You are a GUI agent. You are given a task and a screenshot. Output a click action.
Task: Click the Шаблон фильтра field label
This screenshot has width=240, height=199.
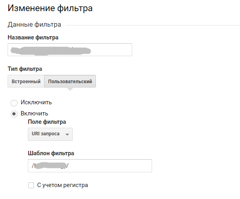[x=51, y=153]
